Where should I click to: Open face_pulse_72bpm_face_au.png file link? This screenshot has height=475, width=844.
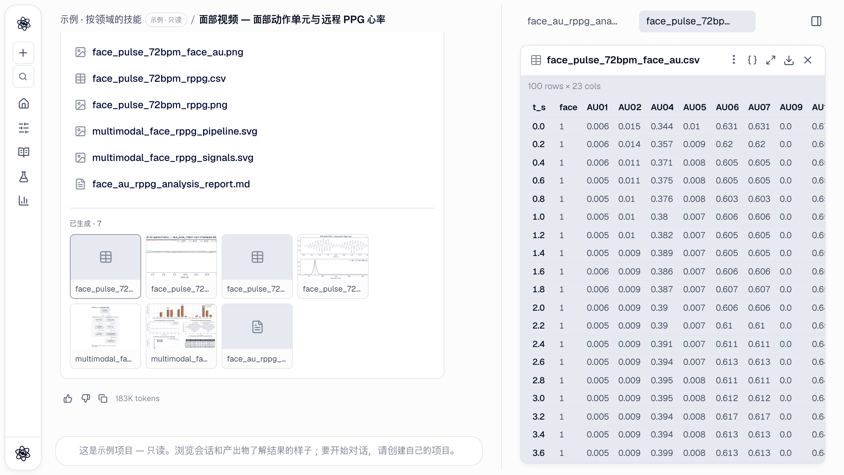tap(167, 52)
